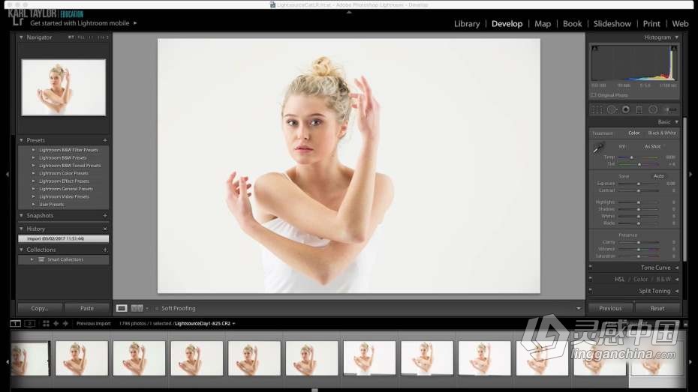Switch to the Slideshow module
Image resolution: width=698 pixels, height=392 pixels.
pos(612,24)
